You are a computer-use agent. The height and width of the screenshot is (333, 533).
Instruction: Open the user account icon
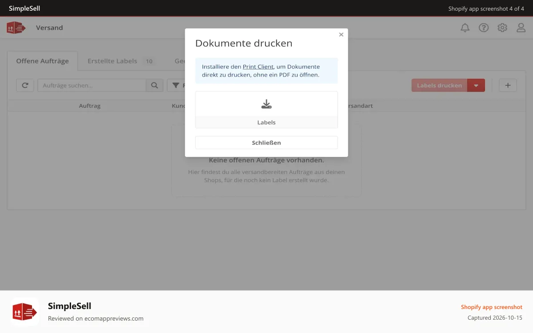521,28
